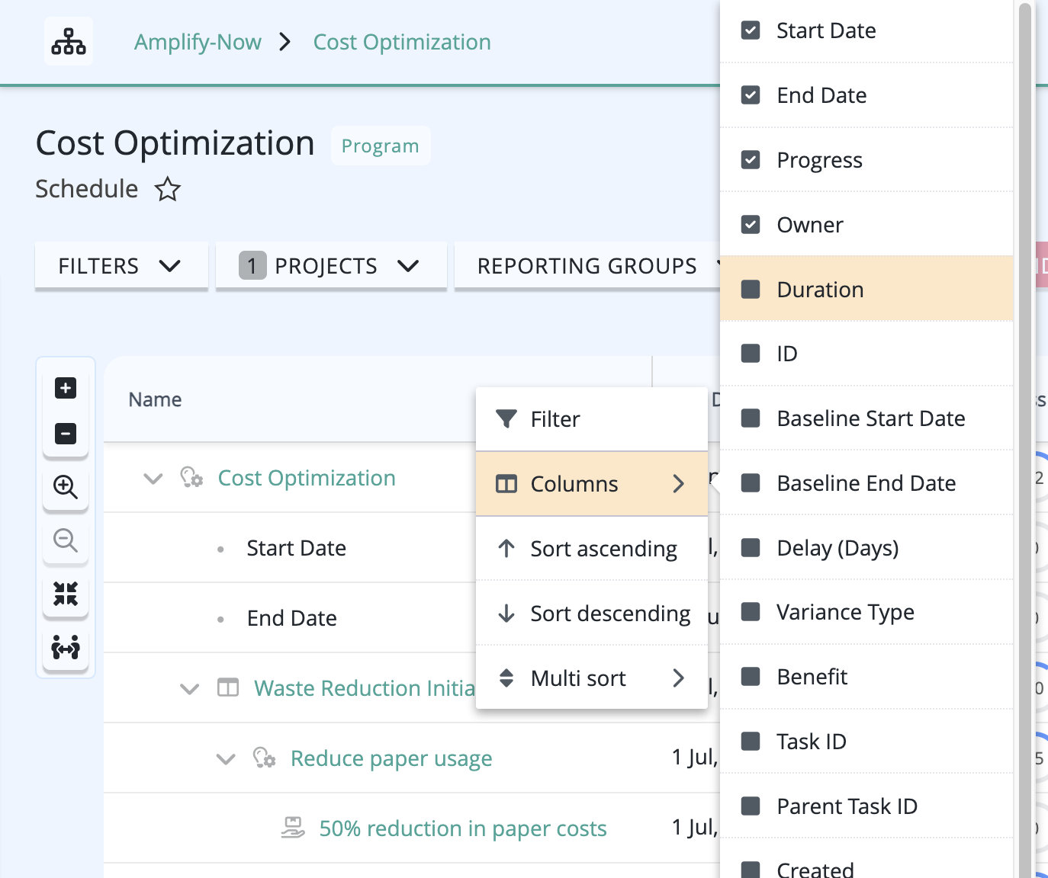
Task: Open the Amplify-Now breadcrumb link
Action: 198,42
